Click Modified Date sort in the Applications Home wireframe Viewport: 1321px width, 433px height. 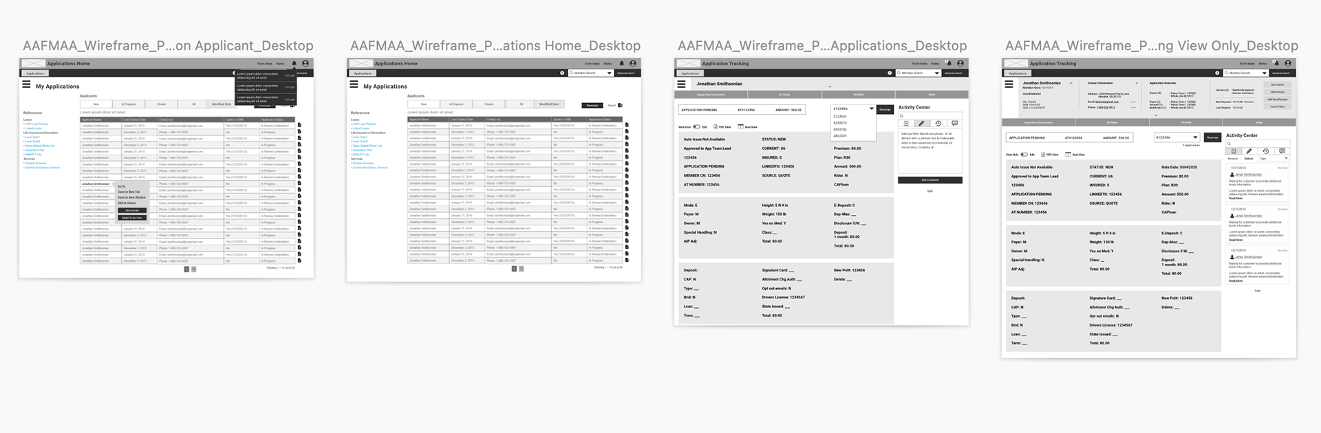[x=549, y=104]
